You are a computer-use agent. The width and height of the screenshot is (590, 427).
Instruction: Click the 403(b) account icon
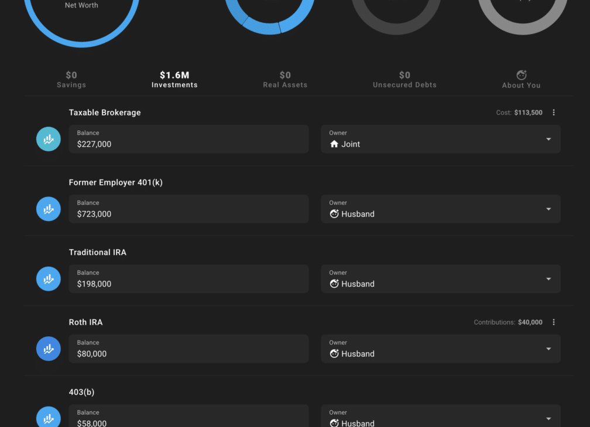49,416
